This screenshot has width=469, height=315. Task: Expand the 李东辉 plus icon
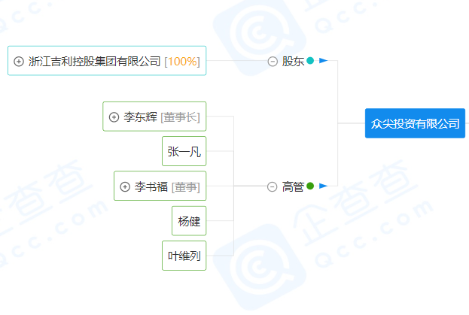tap(114, 117)
